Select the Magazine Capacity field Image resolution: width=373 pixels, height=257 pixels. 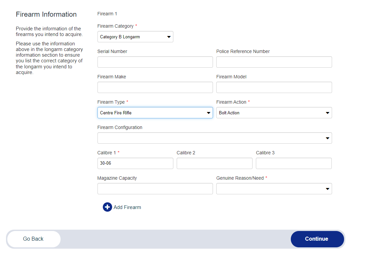click(x=155, y=189)
